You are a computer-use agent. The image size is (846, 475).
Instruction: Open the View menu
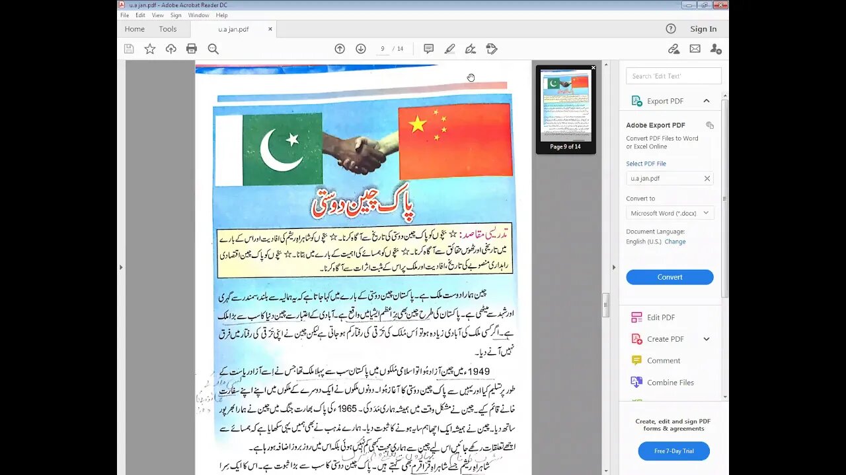coord(158,15)
